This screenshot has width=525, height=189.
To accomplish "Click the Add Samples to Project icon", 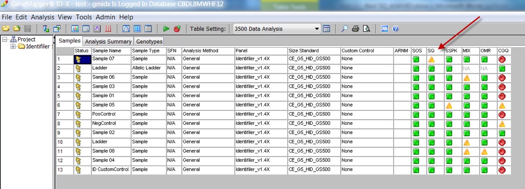I will [46, 29].
